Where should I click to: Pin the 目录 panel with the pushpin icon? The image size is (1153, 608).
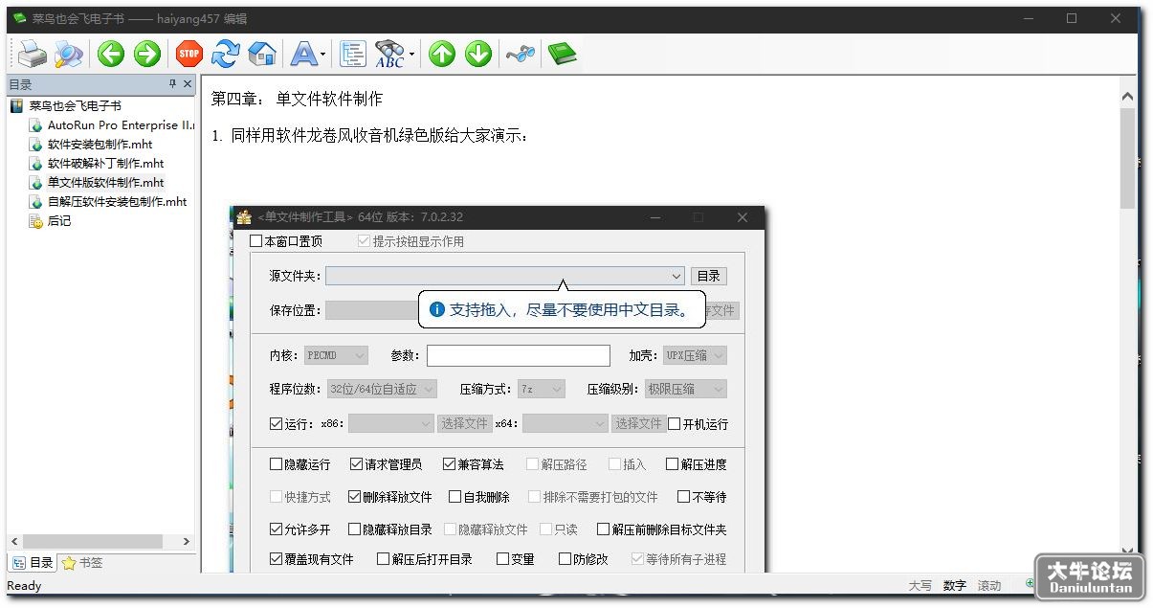[172, 83]
